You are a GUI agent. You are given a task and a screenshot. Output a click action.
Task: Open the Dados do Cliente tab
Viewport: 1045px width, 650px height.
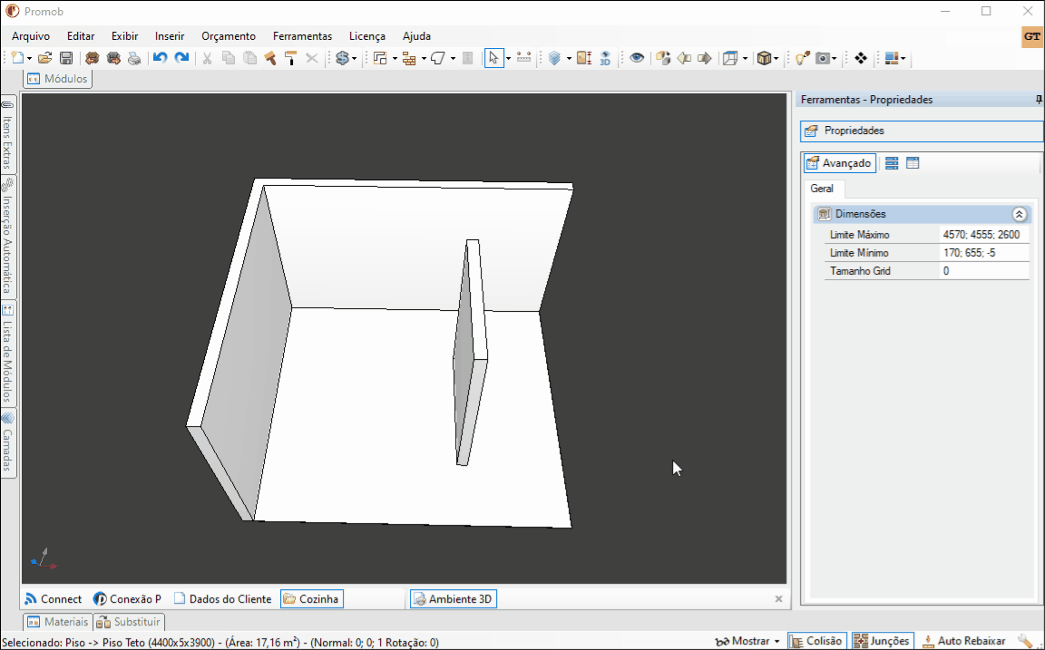pos(222,598)
